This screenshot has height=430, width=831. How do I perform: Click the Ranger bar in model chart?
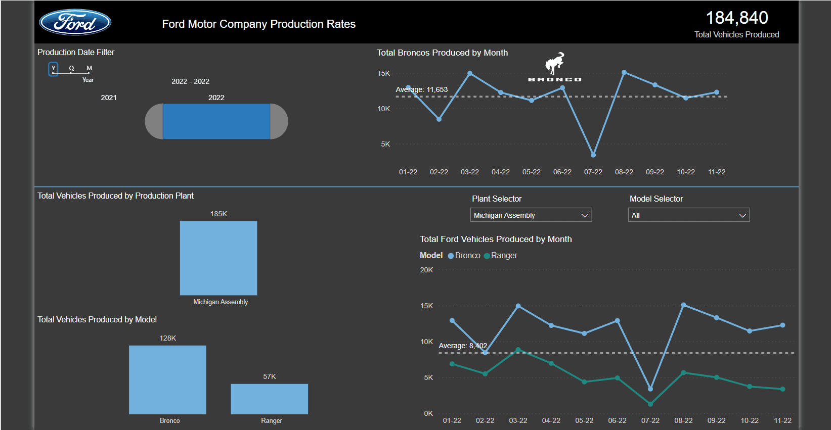pos(270,399)
